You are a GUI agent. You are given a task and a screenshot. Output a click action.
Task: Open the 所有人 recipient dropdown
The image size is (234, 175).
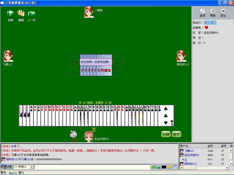24,167
